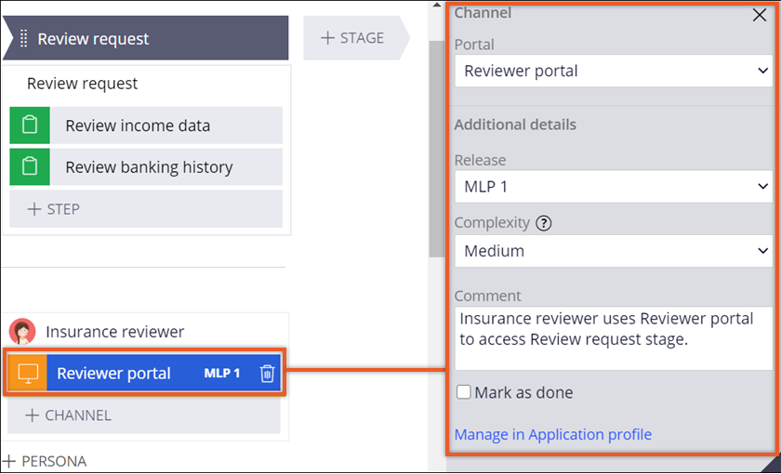Expand the Release dropdown showing MLP 1
The height and width of the screenshot is (474, 781).
pos(613,187)
